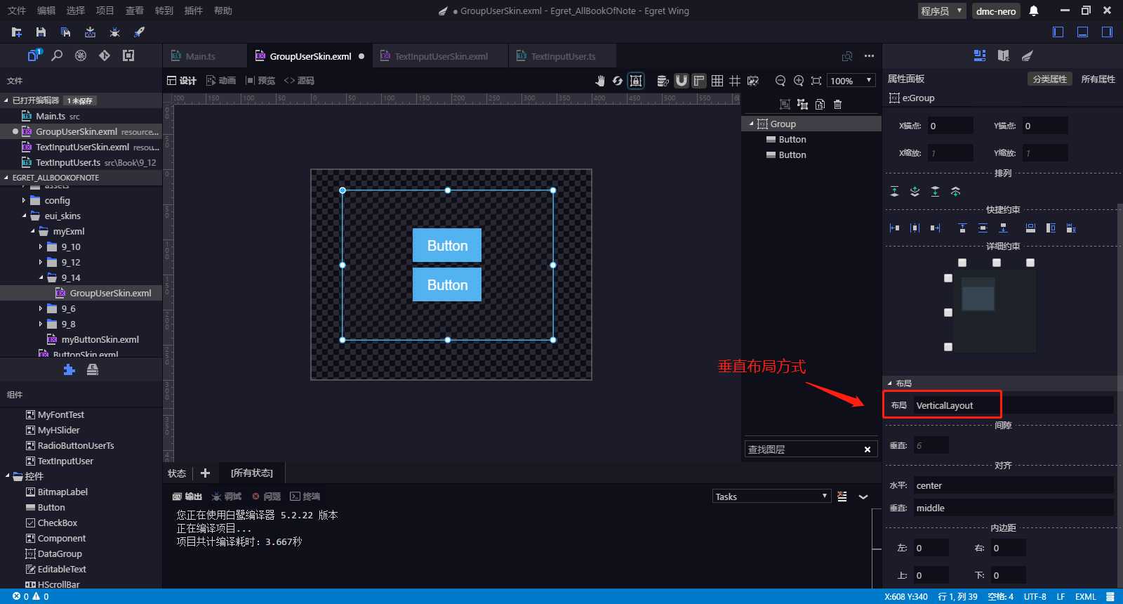Expand the config folder

click(x=24, y=201)
